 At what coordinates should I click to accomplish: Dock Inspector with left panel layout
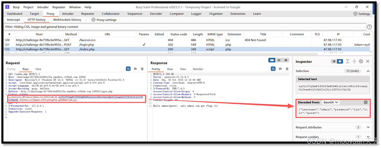click(334, 62)
